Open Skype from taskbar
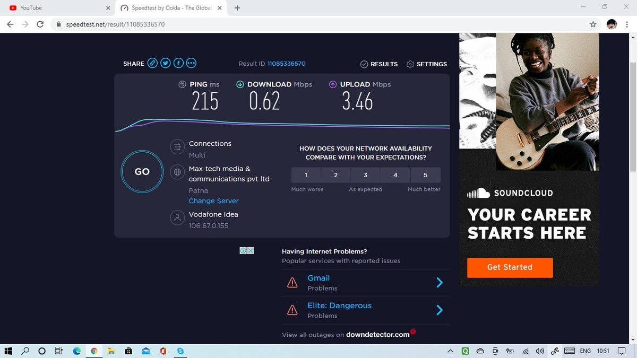Screen dimensions: 637x358 pos(180,351)
